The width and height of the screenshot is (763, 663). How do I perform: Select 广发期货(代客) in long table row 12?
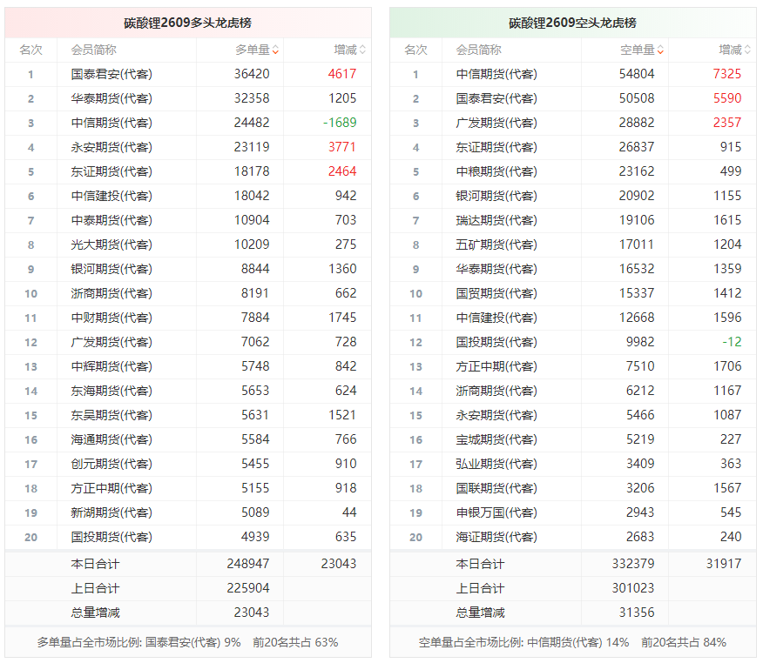point(111,342)
